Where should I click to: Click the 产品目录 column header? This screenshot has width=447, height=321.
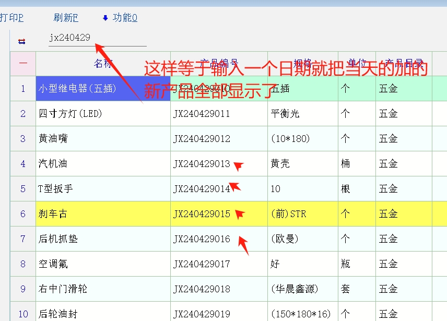403,64
